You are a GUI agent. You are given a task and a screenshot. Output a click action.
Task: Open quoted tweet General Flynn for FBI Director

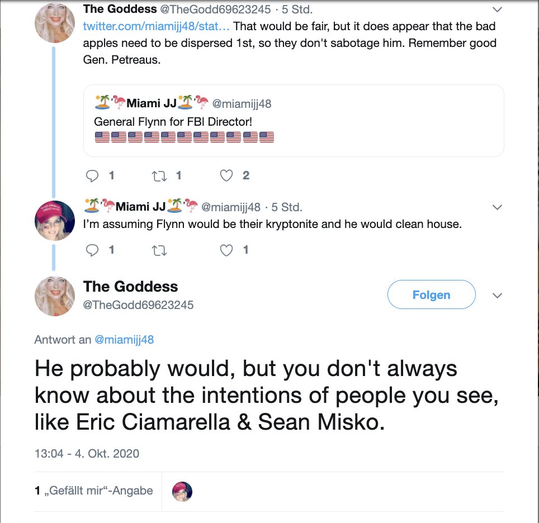(x=294, y=120)
